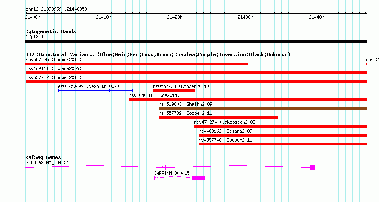Viewport: 379px width, 202px height.
Task: Select the nsv557740 red loss bar
Action: [x=283, y=144]
